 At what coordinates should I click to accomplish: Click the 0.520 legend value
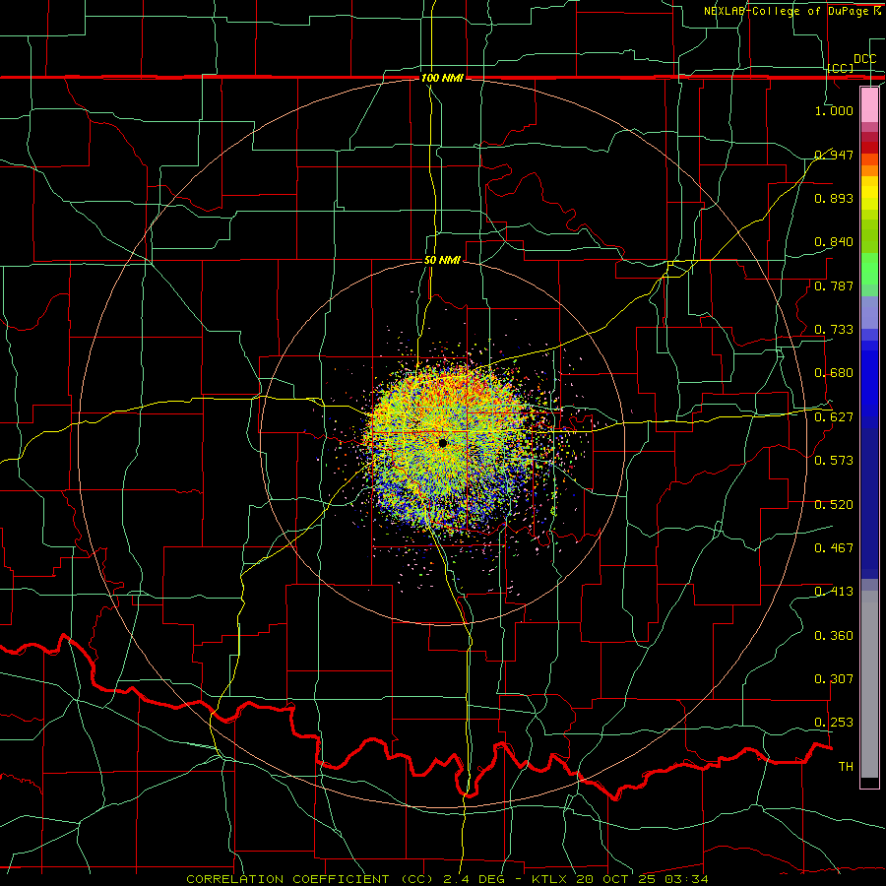pyautogui.click(x=834, y=505)
